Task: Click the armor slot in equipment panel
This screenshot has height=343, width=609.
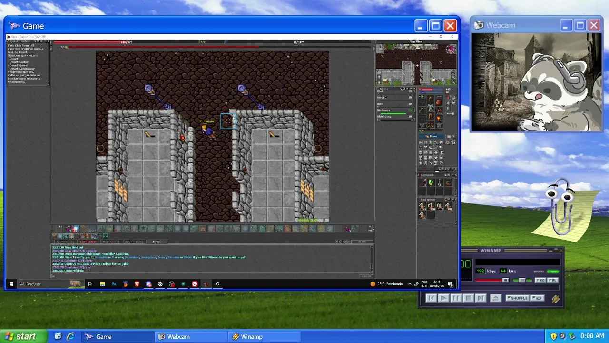Action: point(431,108)
